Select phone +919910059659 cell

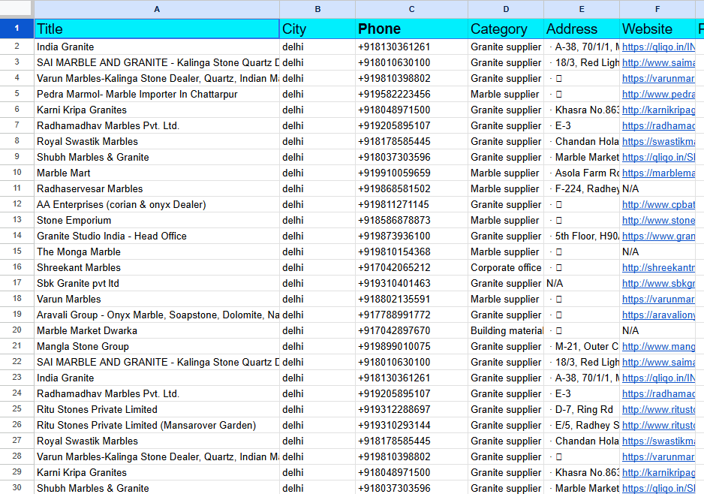[x=412, y=173]
